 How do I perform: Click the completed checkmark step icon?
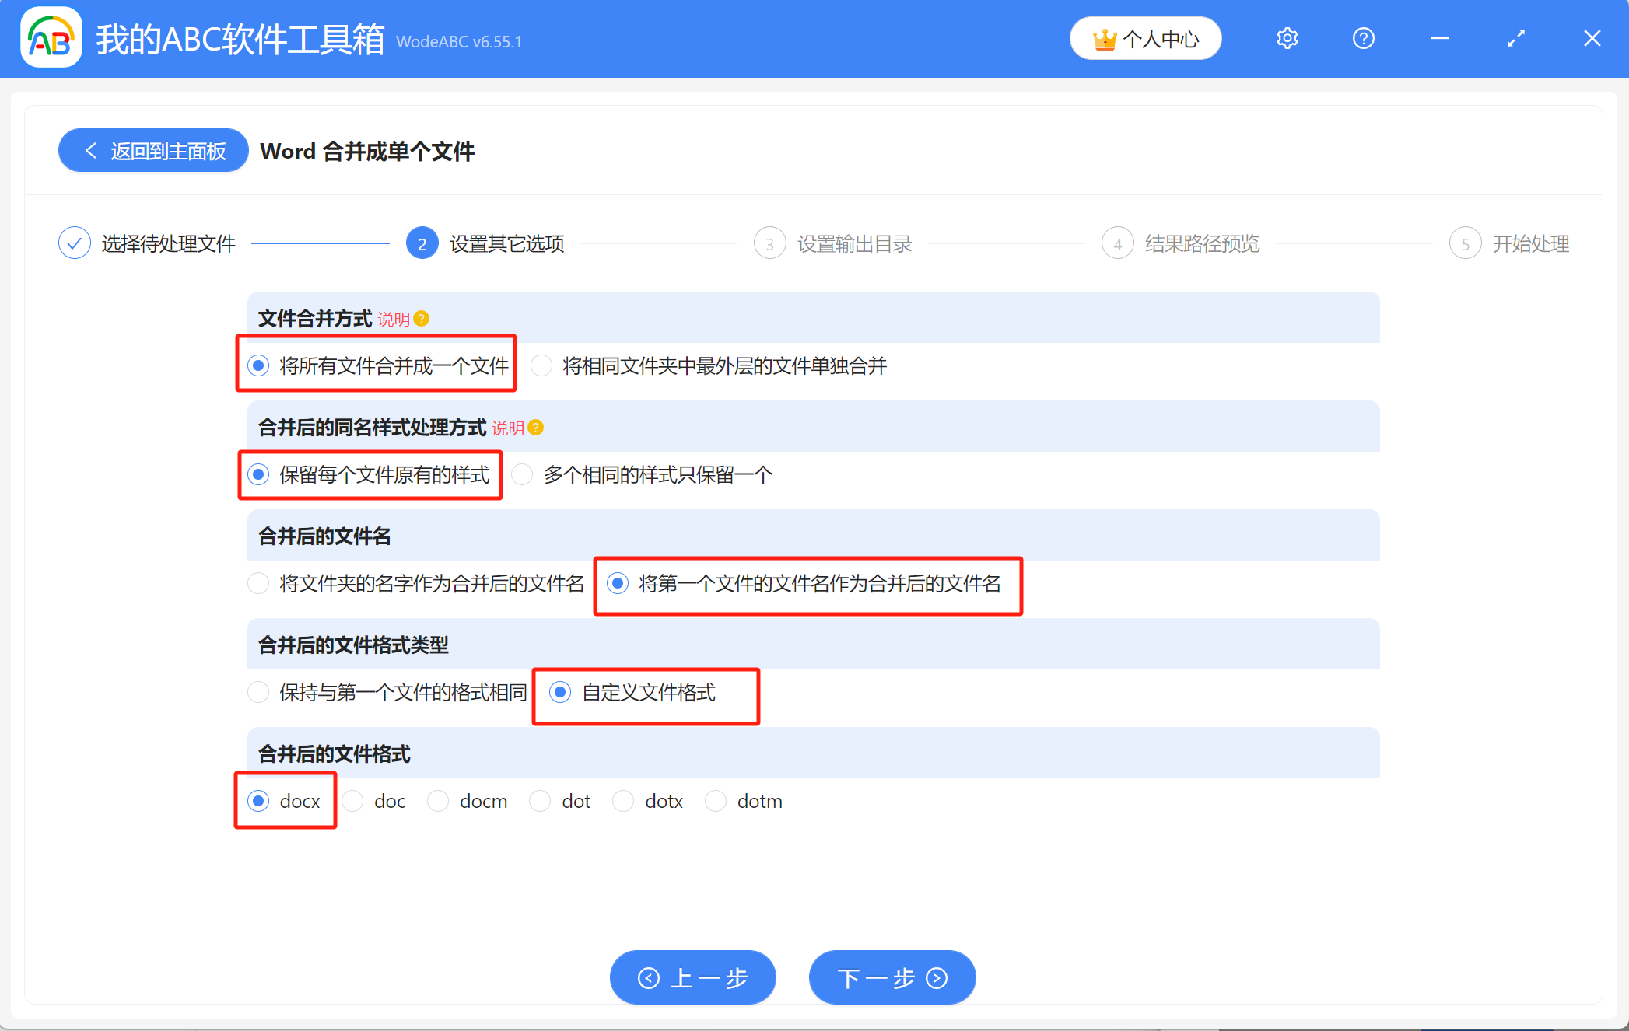[75, 243]
